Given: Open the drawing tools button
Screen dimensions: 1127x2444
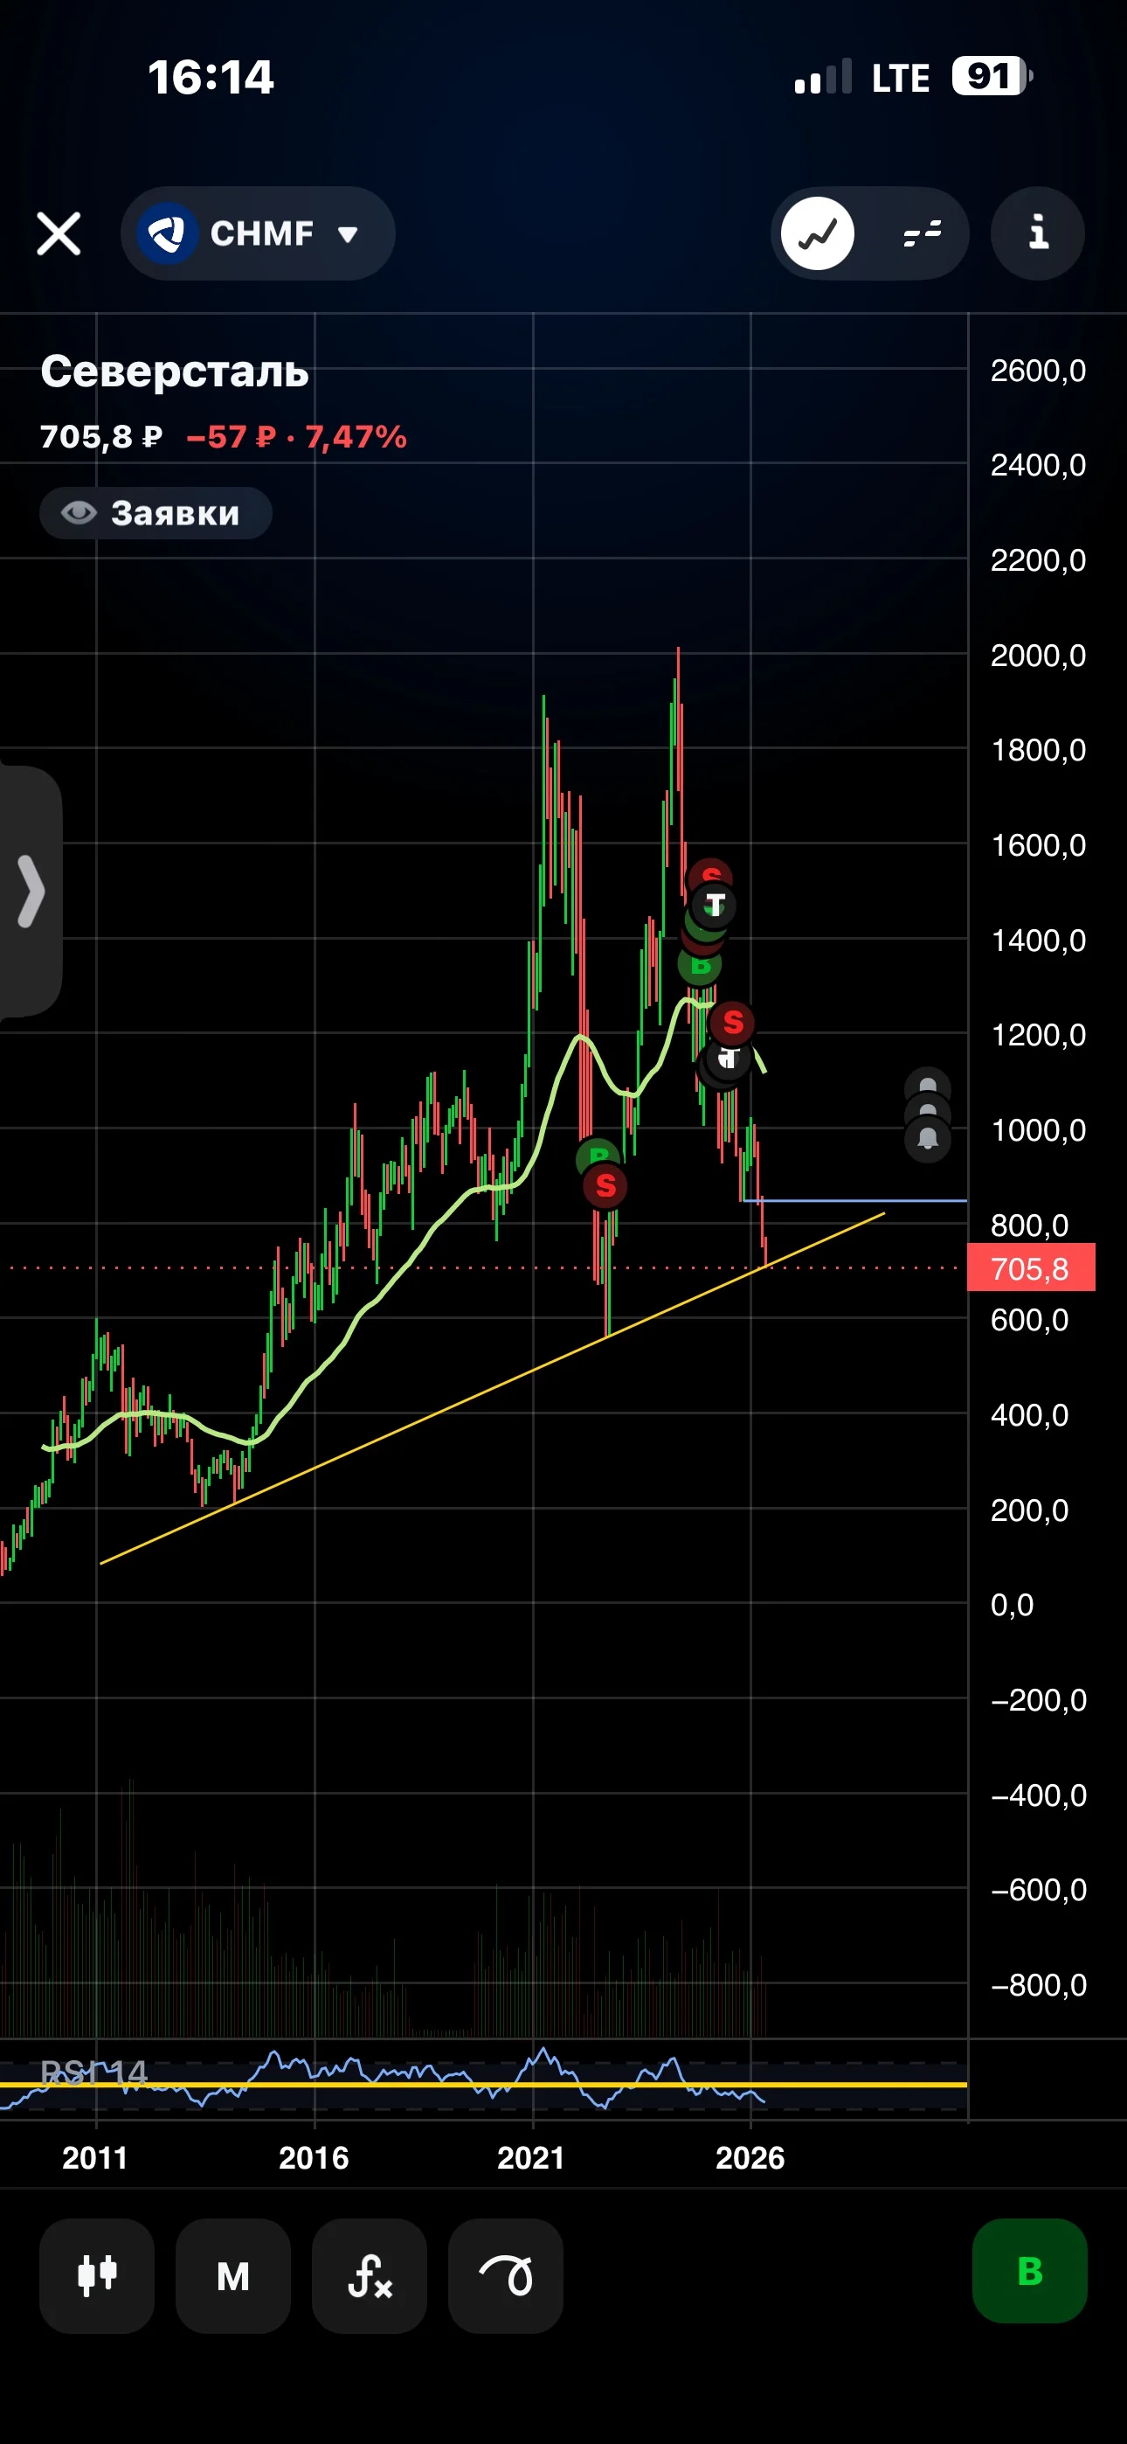Looking at the screenshot, I should (506, 2275).
